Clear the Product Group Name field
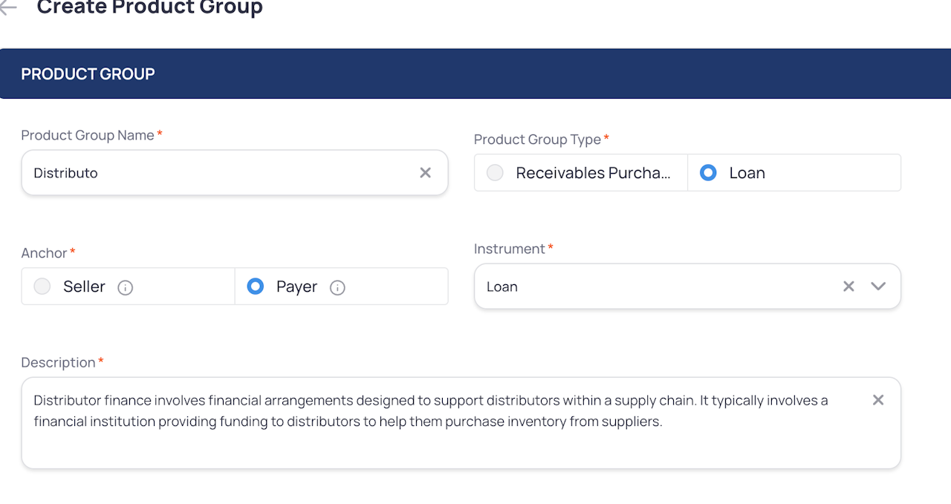Viewport: 951px width, 504px height. click(x=425, y=173)
